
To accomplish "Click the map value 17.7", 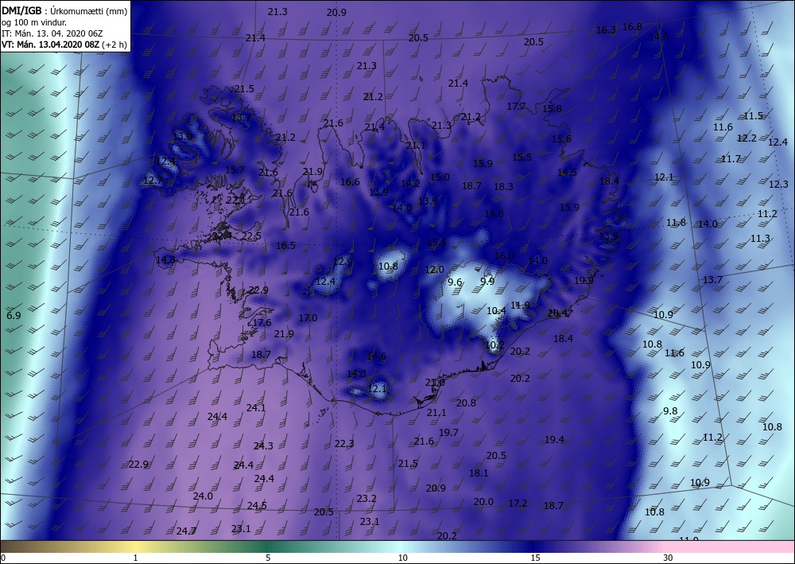I will [x=516, y=107].
